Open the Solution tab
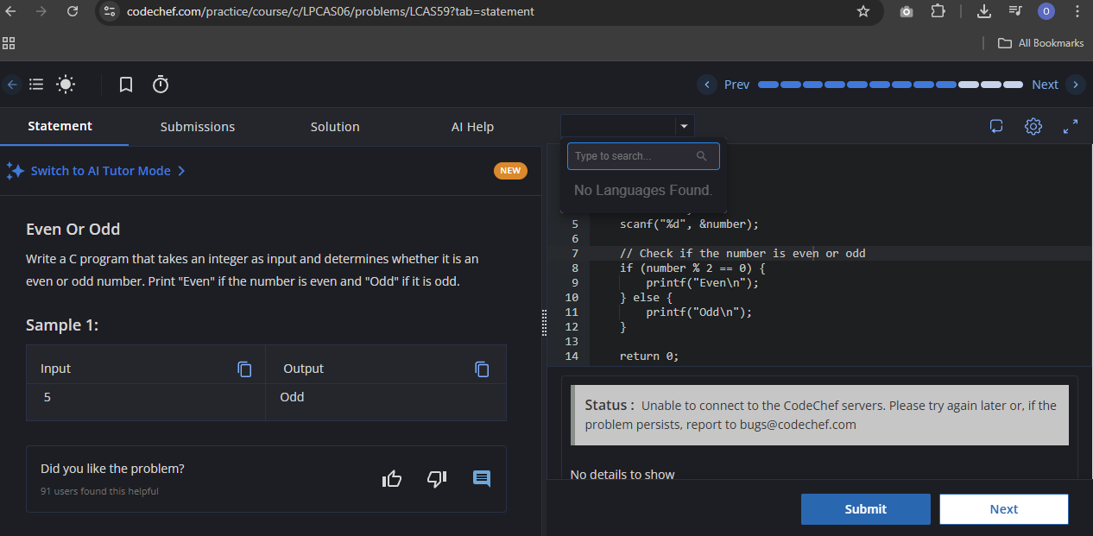 click(x=335, y=127)
